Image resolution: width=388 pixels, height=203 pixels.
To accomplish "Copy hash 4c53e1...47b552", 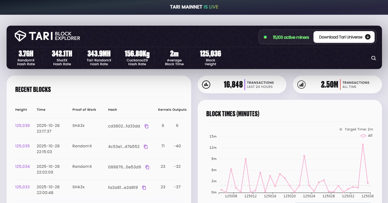I will (146, 147).
